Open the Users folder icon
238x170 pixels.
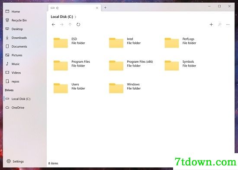click(61, 88)
